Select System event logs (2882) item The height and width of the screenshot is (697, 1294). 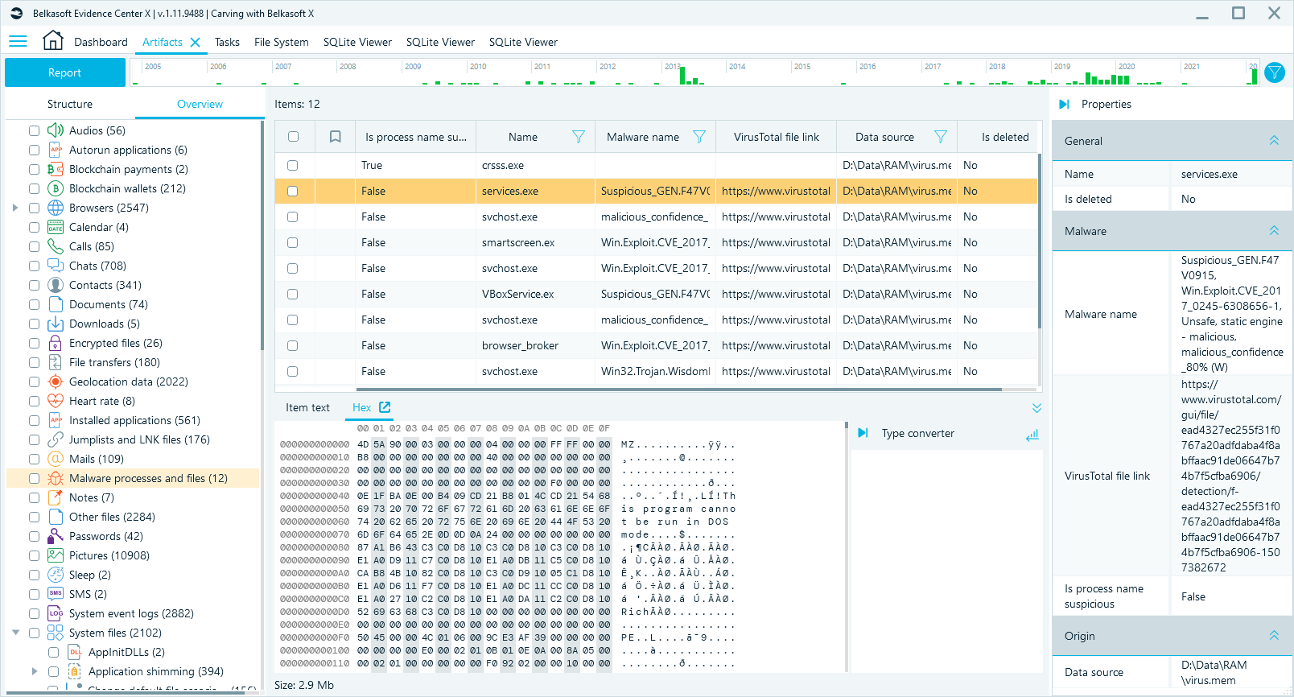[x=131, y=613]
